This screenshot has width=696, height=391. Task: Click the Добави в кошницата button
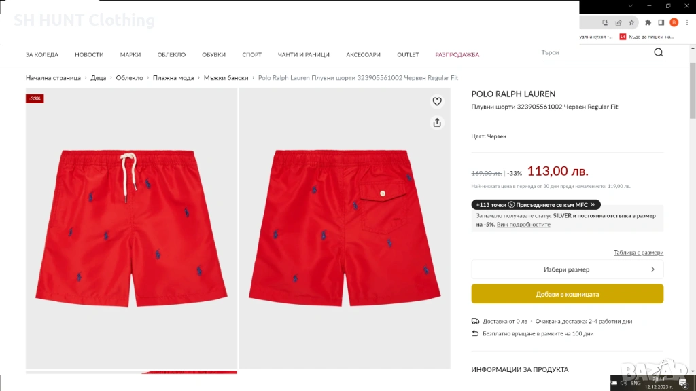[568, 294]
